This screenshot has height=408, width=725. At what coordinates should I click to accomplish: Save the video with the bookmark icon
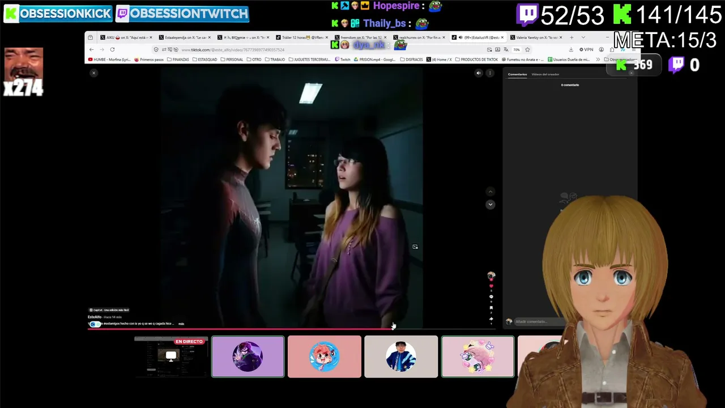coord(491,308)
